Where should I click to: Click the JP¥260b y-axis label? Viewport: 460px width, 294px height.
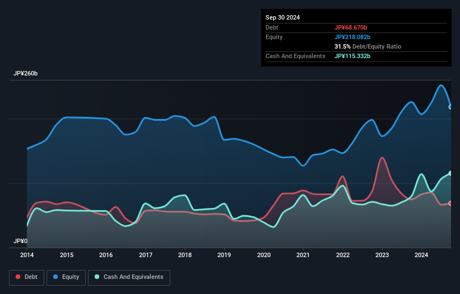tap(26, 73)
